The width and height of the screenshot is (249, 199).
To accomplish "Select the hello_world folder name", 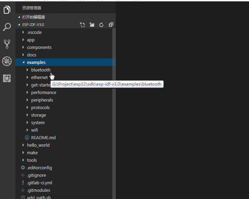I will [x=38, y=145].
